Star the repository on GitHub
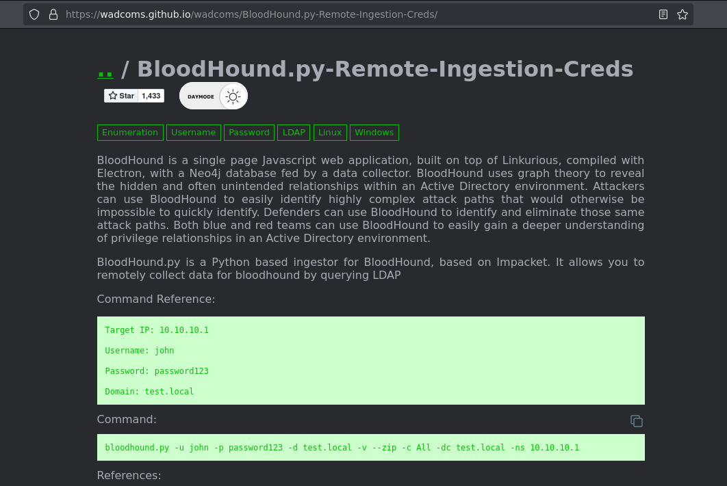This screenshot has width=727, height=486. (121, 96)
